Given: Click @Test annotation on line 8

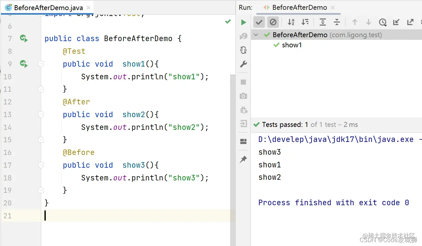Looking at the screenshot, I should 74,51.
